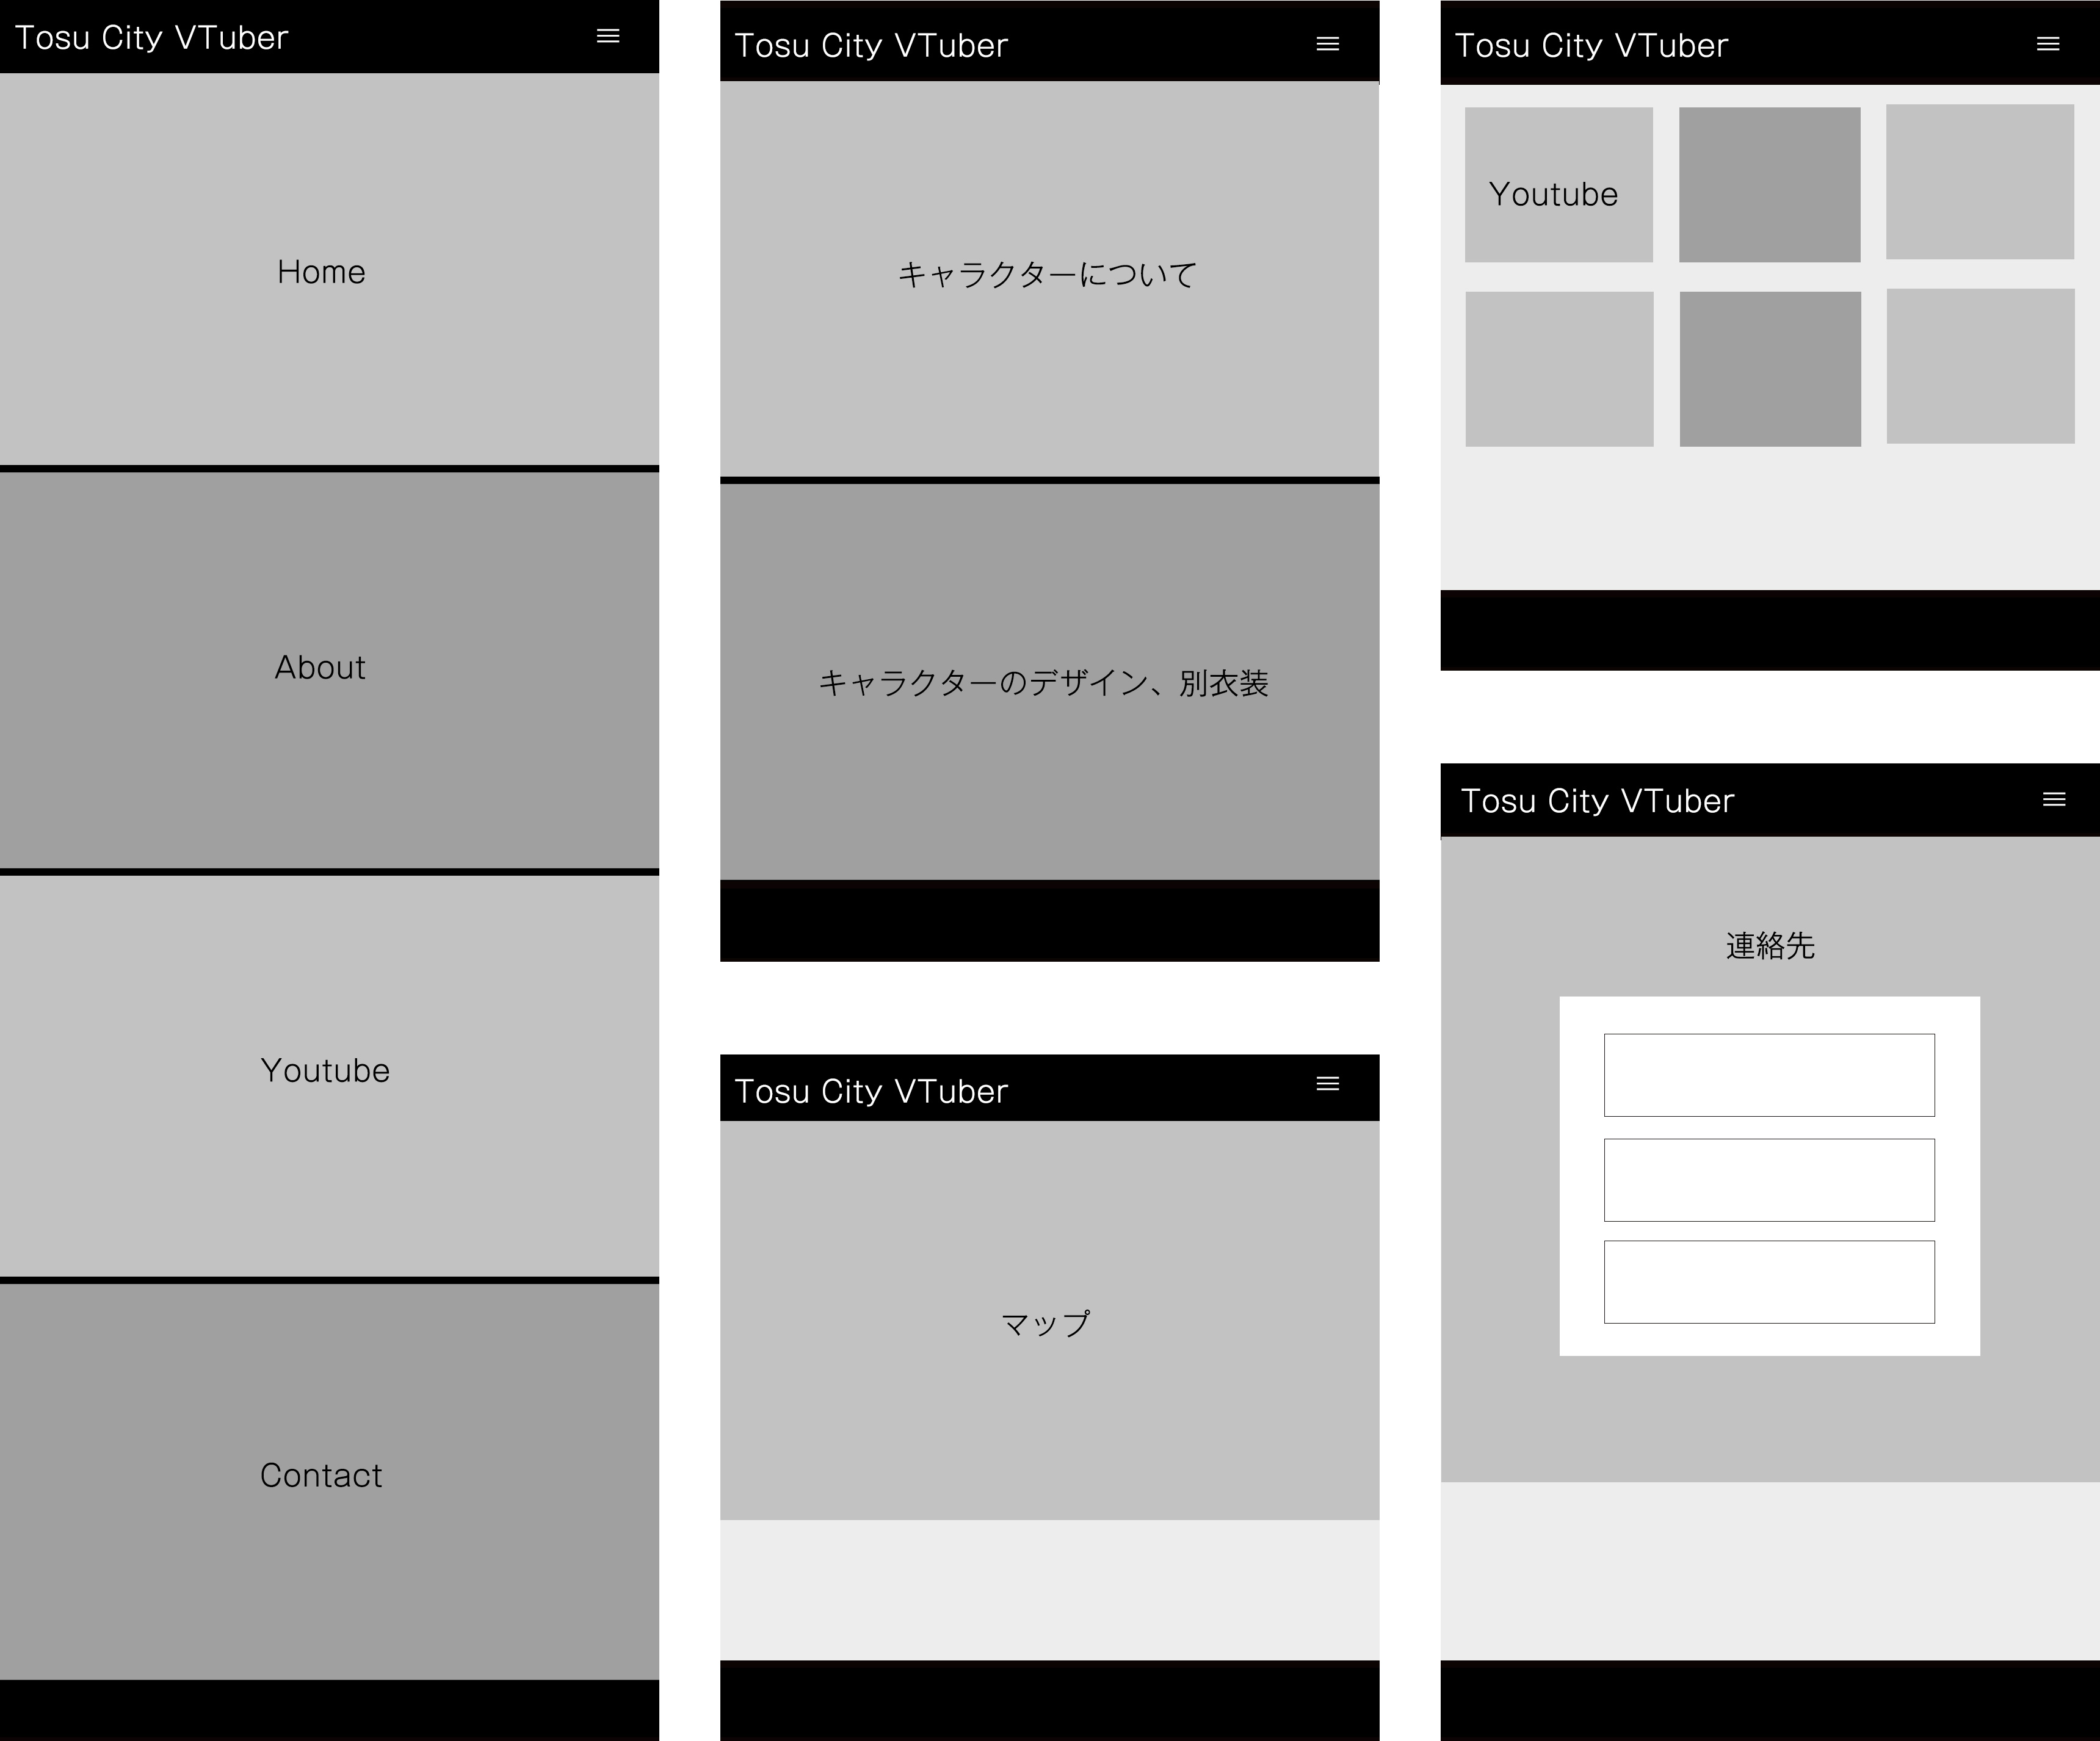Choose Youtube from the navigation list
This screenshot has height=1741, width=2100.
coord(324,1069)
